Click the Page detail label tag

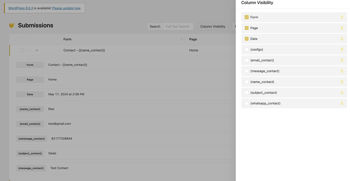click(x=30, y=80)
